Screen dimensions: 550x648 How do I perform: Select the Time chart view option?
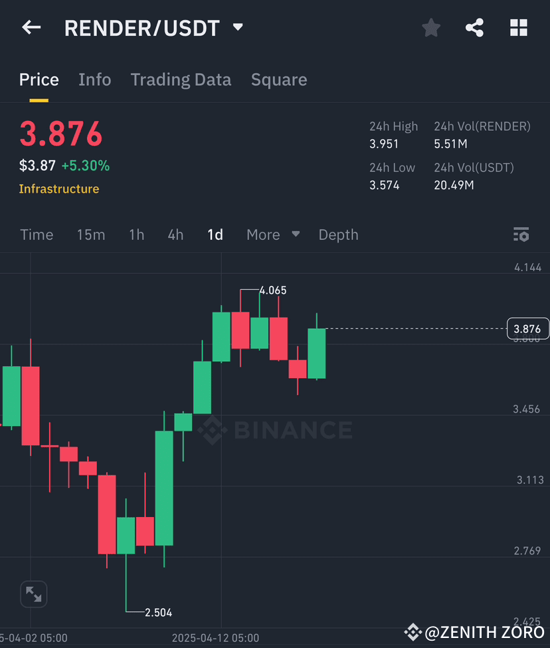tap(37, 235)
